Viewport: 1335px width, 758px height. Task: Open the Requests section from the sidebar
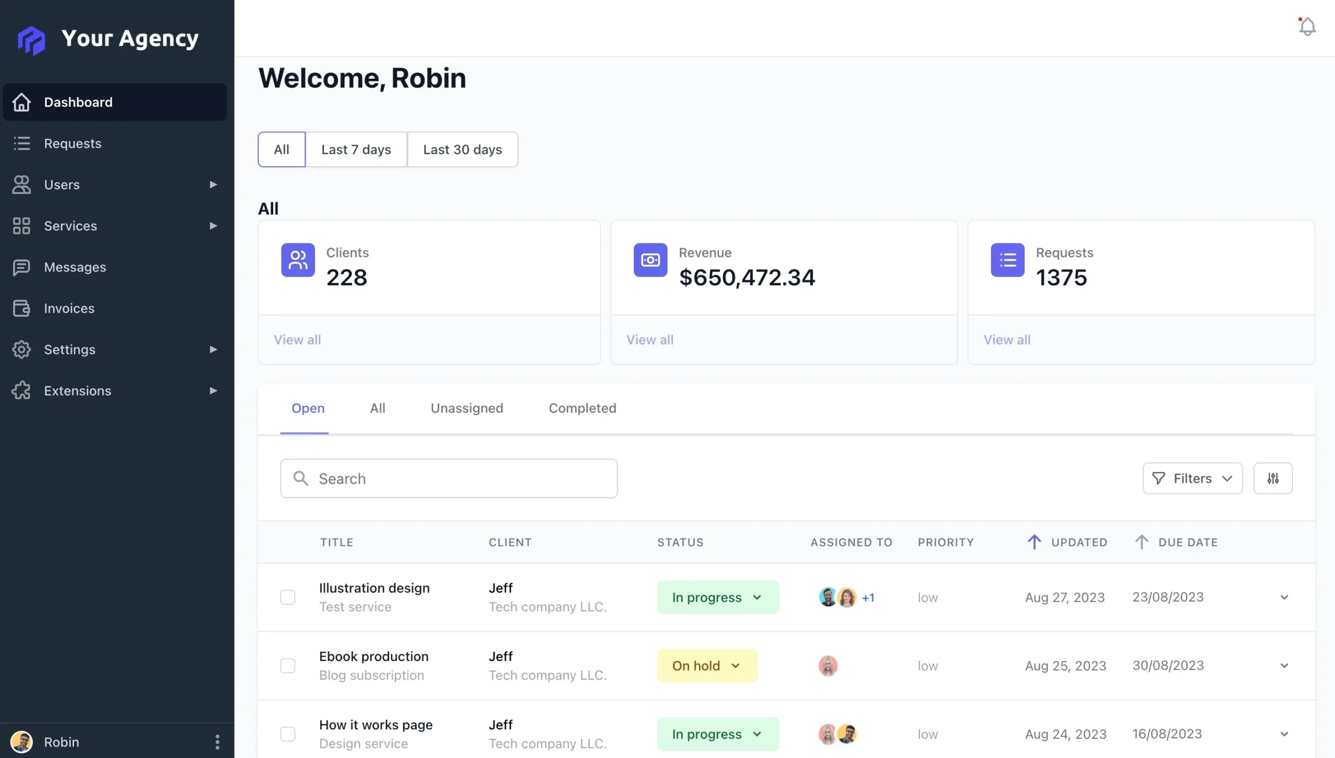pos(72,143)
